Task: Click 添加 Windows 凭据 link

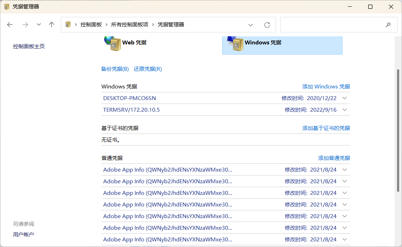Action: [x=326, y=87]
